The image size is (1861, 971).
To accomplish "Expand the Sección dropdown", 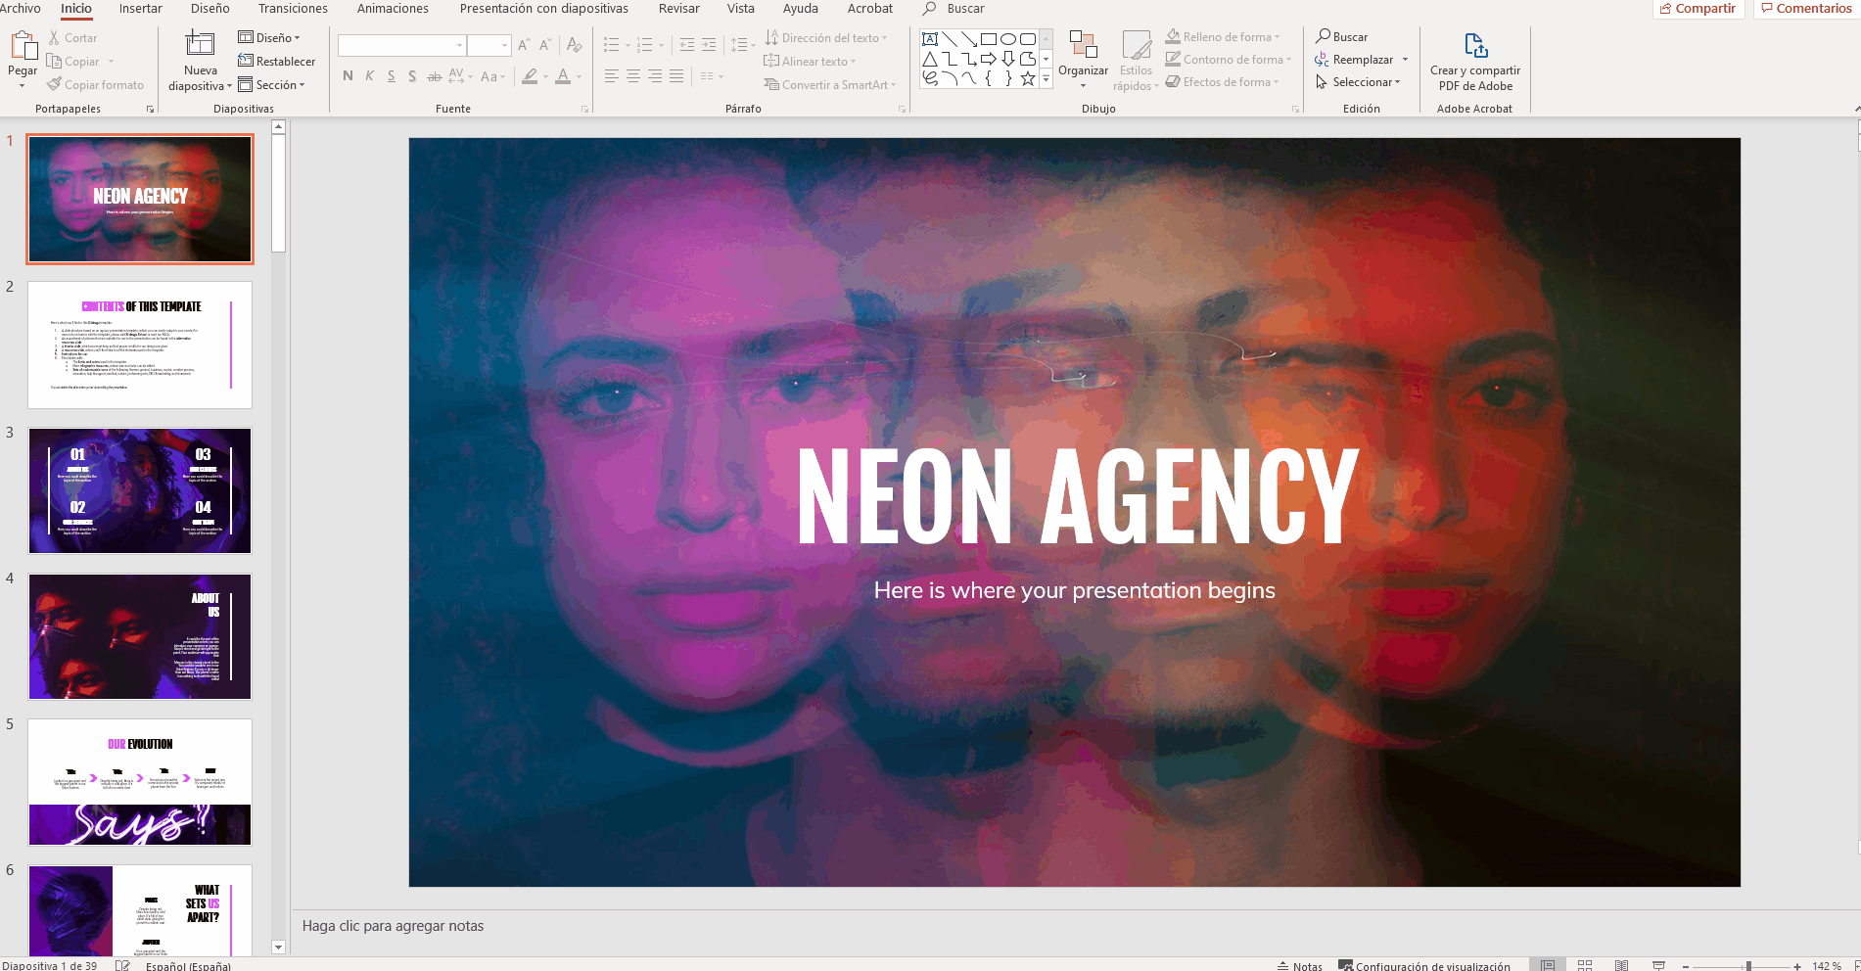I will coord(272,85).
